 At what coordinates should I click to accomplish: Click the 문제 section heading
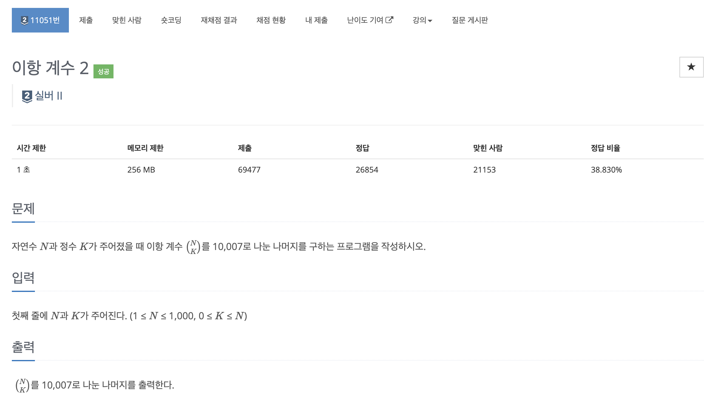coord(23,209)
